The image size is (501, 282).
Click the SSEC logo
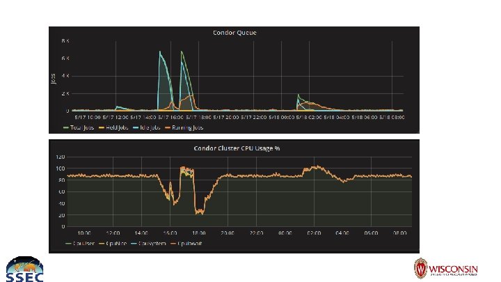(x=24, y=269)
